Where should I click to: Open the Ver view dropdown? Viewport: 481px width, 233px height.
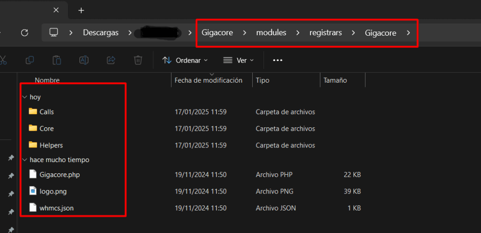click(238, 60)
